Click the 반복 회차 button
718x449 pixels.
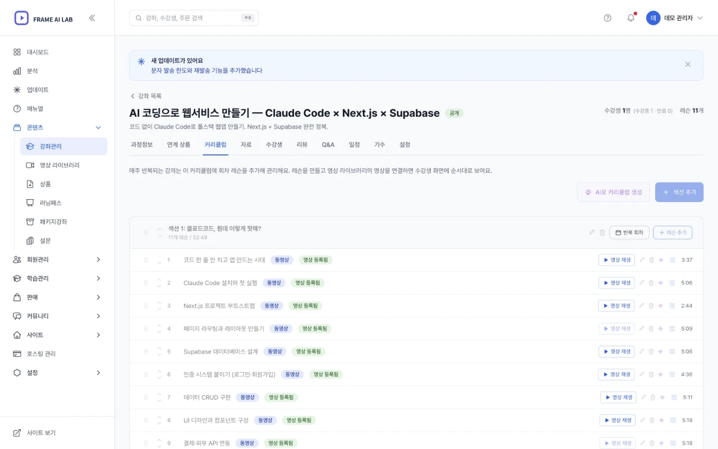[x=629, y=232]
